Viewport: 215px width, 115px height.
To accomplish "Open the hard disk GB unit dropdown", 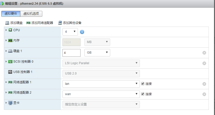I will (97, 53).
